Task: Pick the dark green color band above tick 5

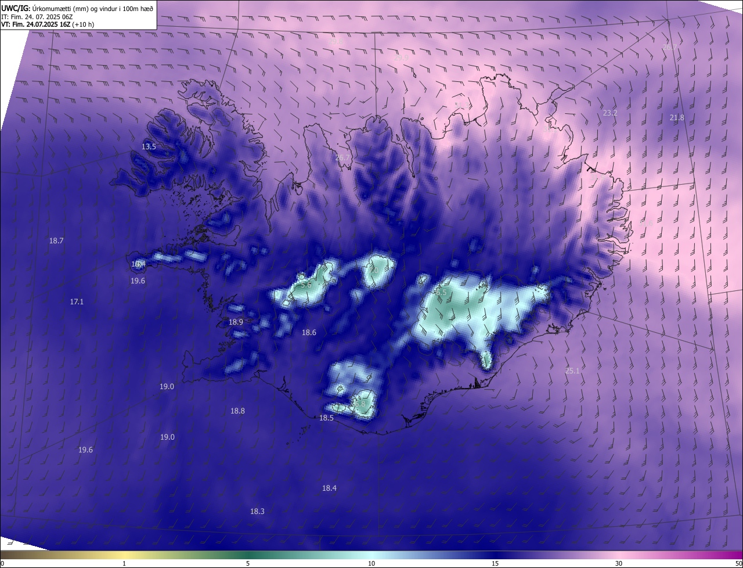Action: click(x=248, y=555)
